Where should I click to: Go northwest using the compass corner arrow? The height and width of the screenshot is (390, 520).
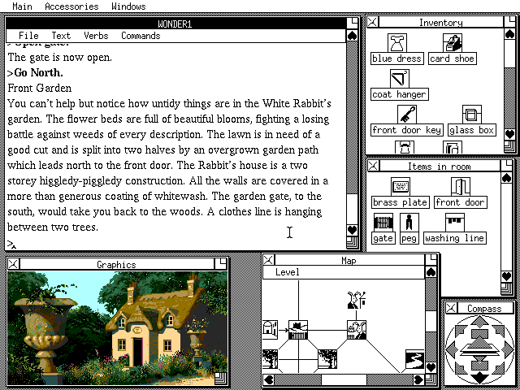click(x=461, y=331)
